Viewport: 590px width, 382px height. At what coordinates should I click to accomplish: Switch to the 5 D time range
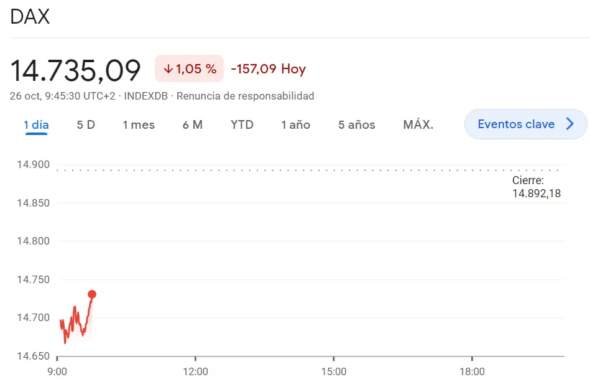tap(86, 124)
